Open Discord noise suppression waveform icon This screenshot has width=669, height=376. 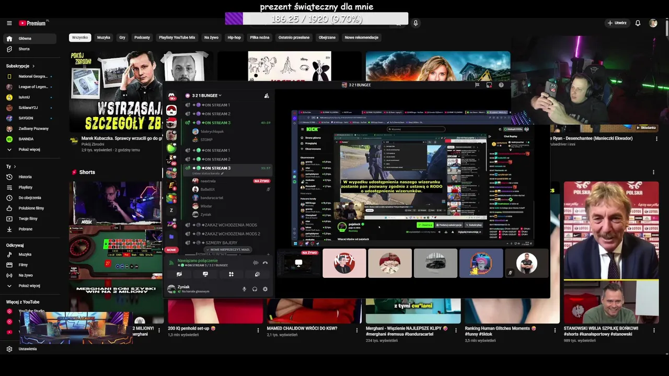[x=256, y=263]
